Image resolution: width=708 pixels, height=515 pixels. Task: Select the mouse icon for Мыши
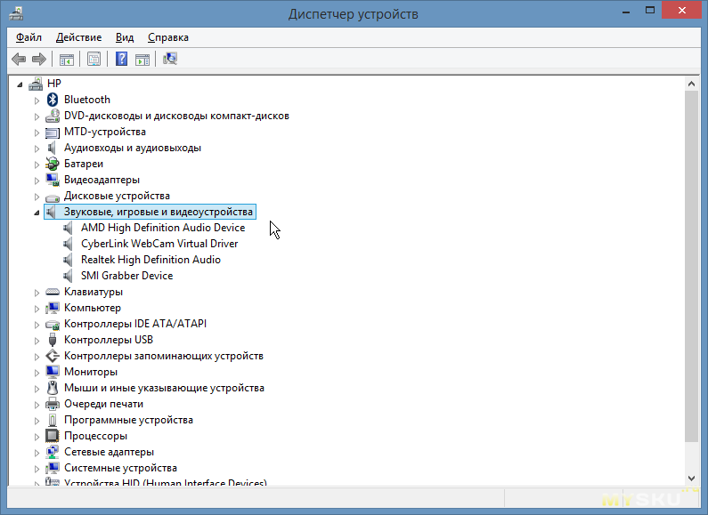click(x=53, y=388)
